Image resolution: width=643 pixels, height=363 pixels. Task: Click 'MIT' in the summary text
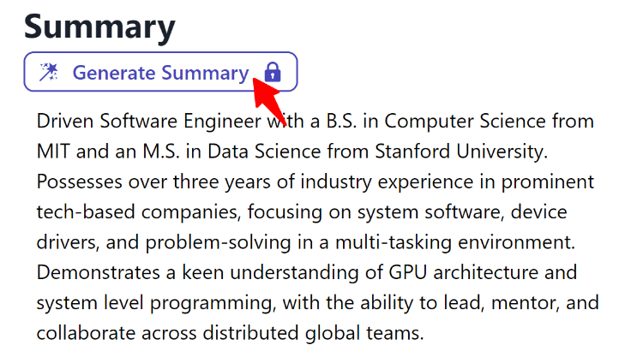pos(53,152)
